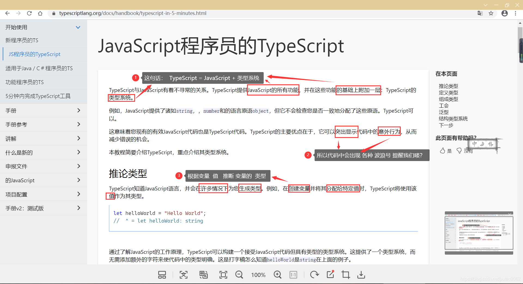Click the navigator minimap thumbnail
Screen dimensions: 523x284
point(479,233)
